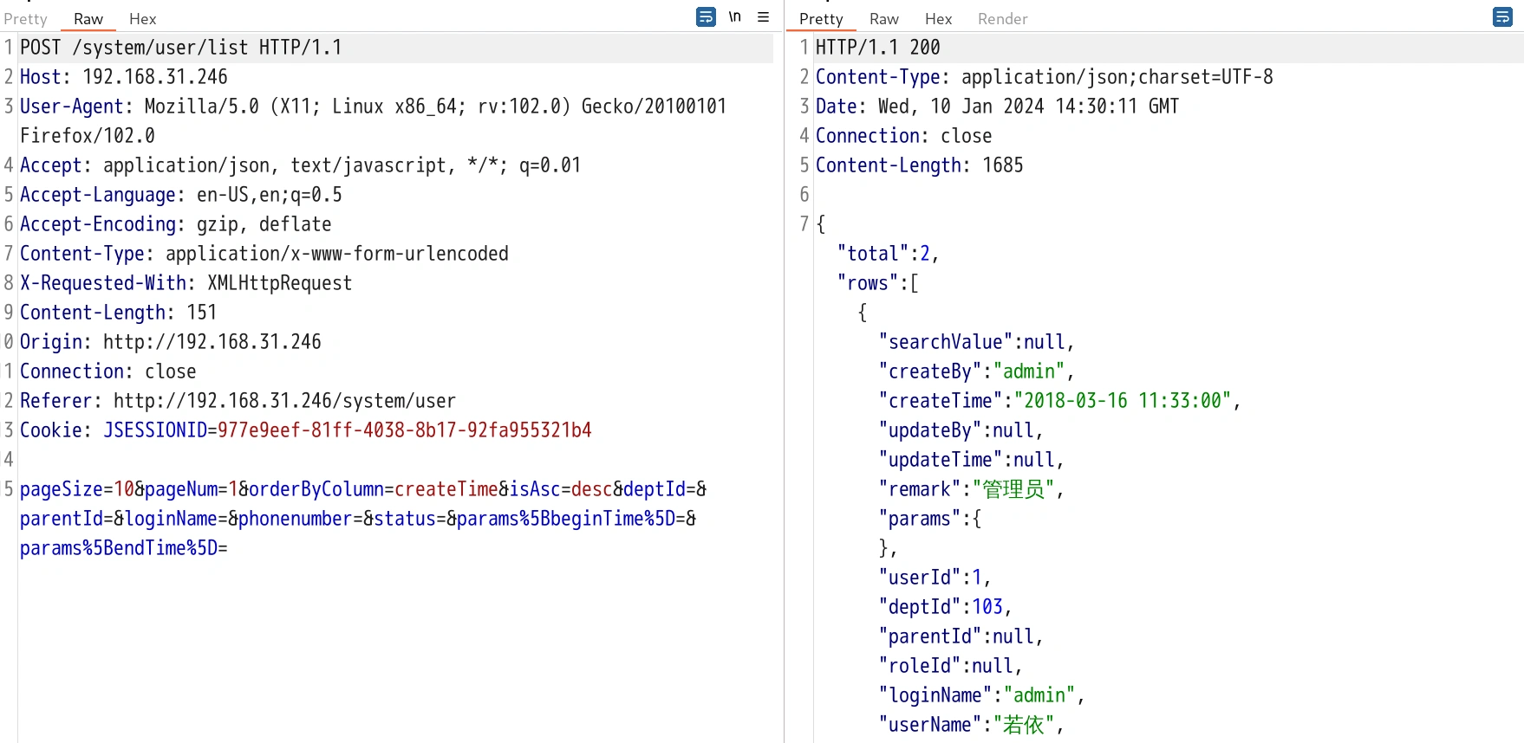Select the request Raw tab

pyautogui.click(x=88, y=19)
